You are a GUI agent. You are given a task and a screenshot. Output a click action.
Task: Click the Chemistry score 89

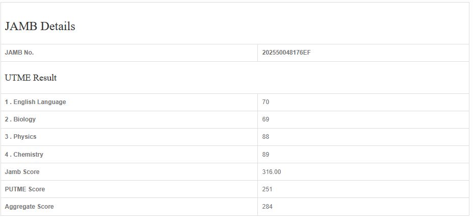[266, 155]
